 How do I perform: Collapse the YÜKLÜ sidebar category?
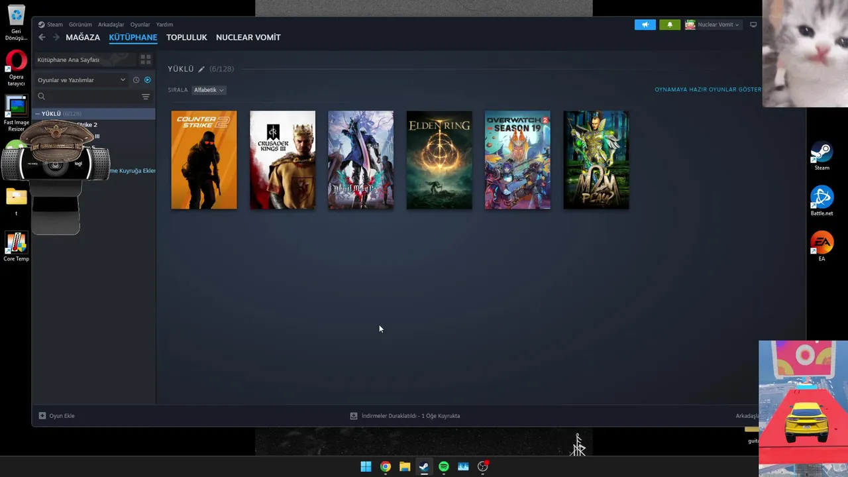pyautogui.click(x=38, y=114)
